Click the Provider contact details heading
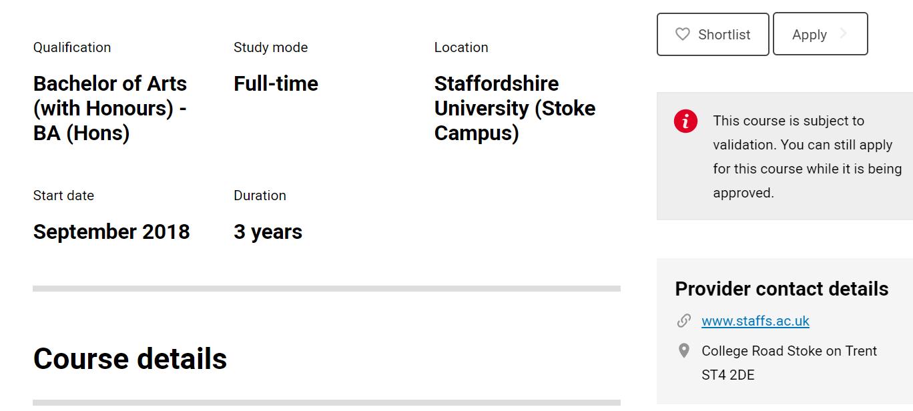Viewport: 913px width, 411px height. pos(782,289)
